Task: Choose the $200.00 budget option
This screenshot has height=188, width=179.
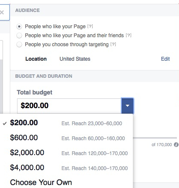Action: pyautogui.click(x=66, y=123)
